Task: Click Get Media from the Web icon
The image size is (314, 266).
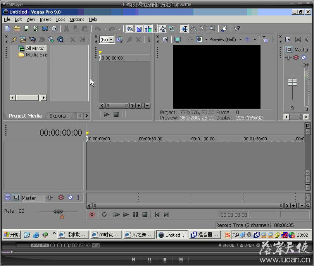Action: coord(60,39)
